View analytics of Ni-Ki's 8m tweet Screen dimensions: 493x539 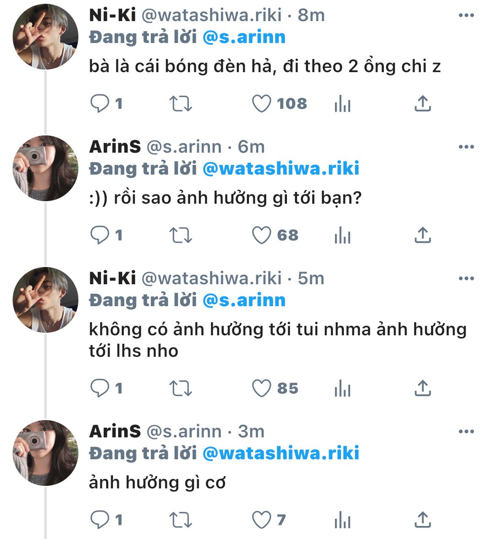(x=342, y=104)
